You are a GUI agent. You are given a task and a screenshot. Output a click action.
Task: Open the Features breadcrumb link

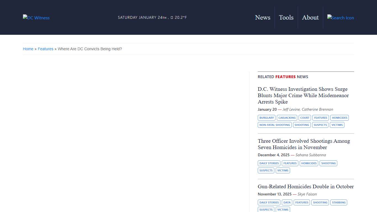(x=46, y=49)
